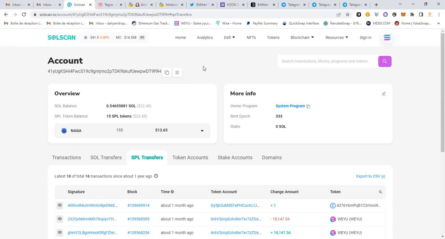The width and height of the screenshot is (445, 239).
Task: Open block #139699914 link
Action: click(138, 205)
